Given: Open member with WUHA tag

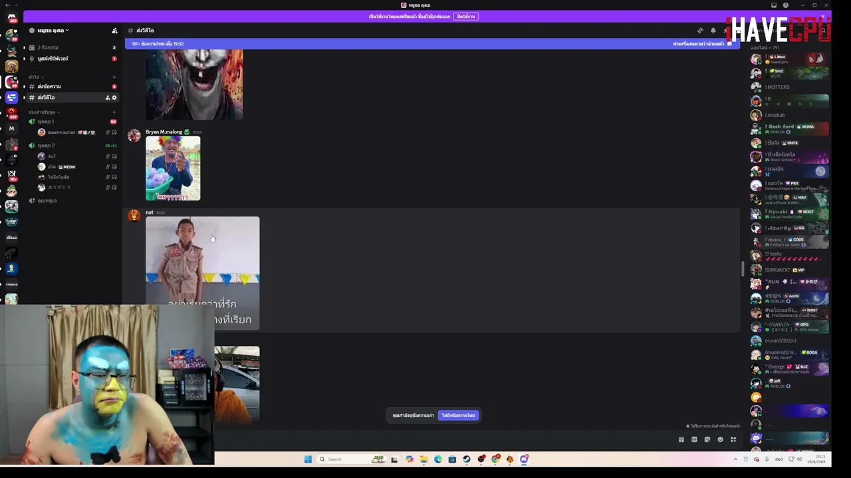Looking at the screenshot, I should 790,129.
